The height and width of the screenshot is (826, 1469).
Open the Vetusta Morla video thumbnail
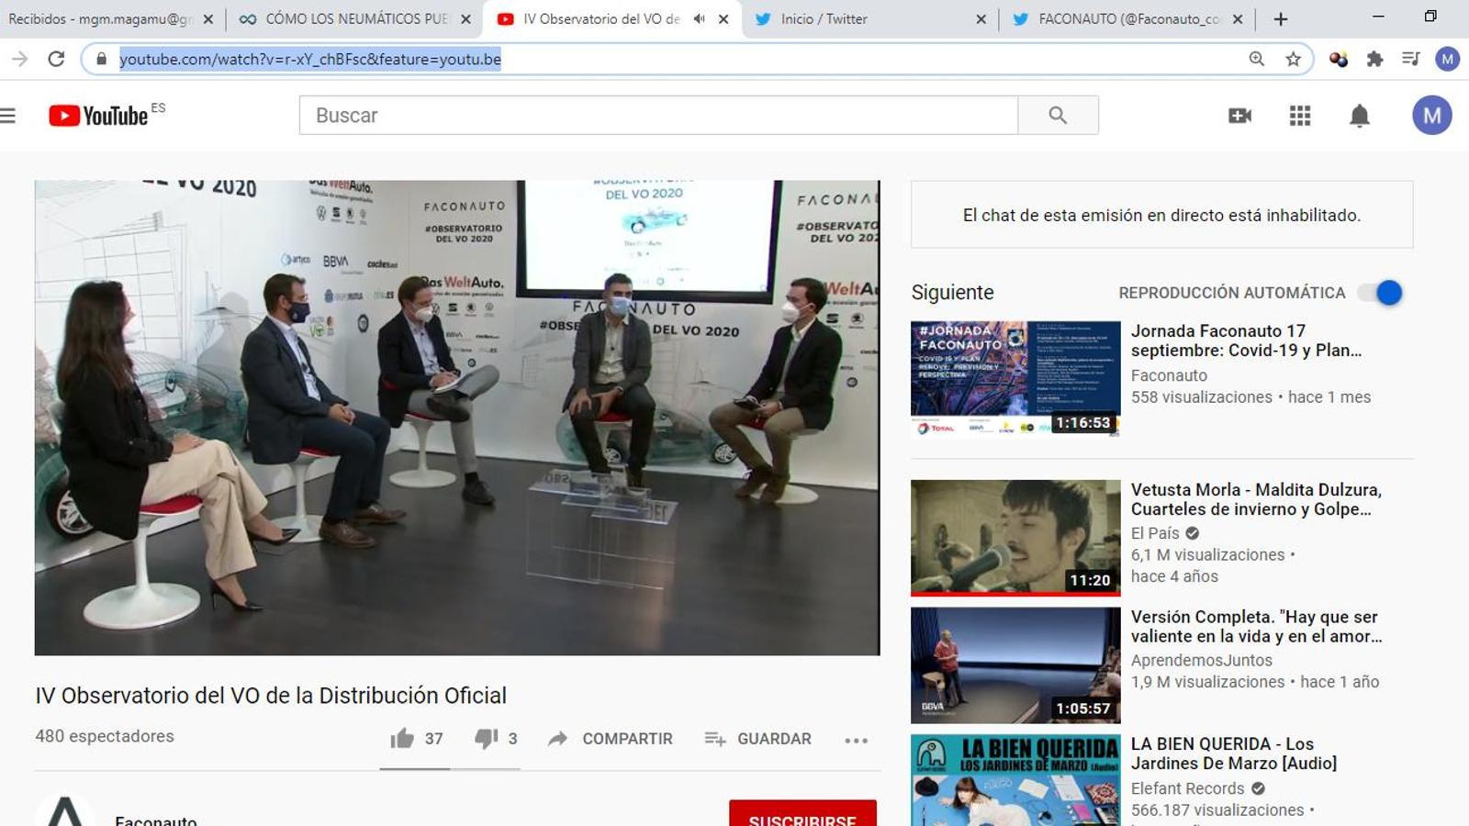1015,538
